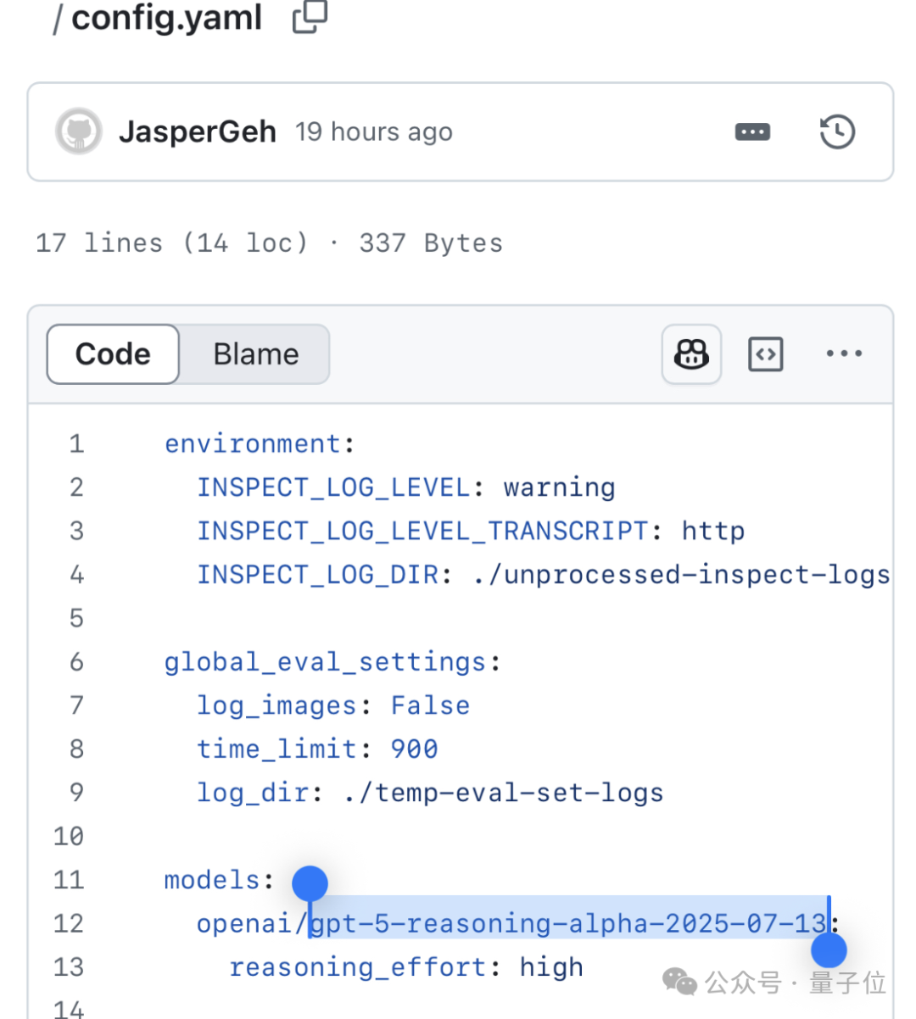Open Copilot chat for this file
Screen dimensions: 916x1019
[x=691, y=354]
